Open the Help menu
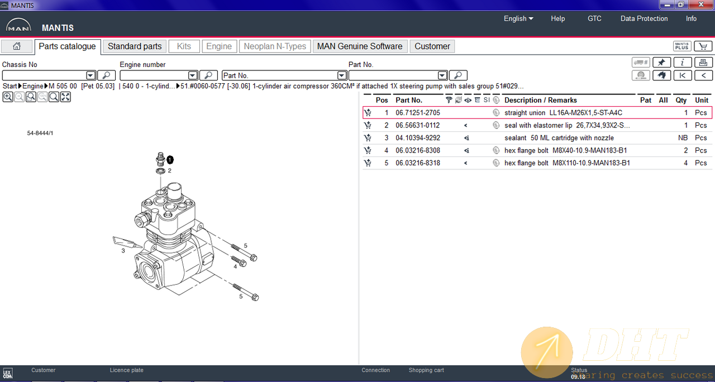This screenshot has width=715, height=382. (557, 18)
